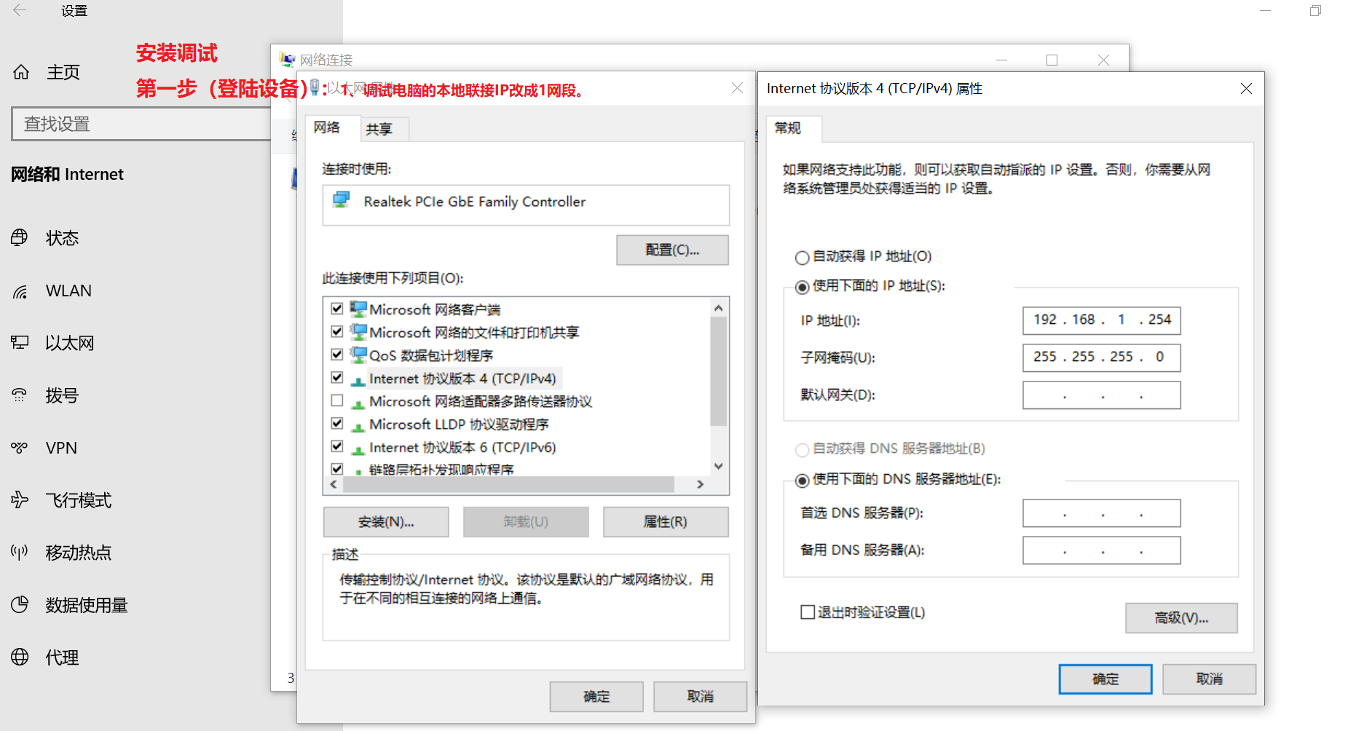Click 安装(N)... button
This screenshot has height=731, width=1356.
pyautogui.click(x=386, y=522)
